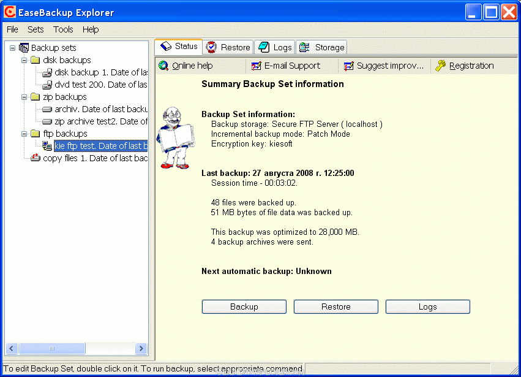Open the Sets menu
The height and width of the screenshot is (377, 521).
coord(36,29)
